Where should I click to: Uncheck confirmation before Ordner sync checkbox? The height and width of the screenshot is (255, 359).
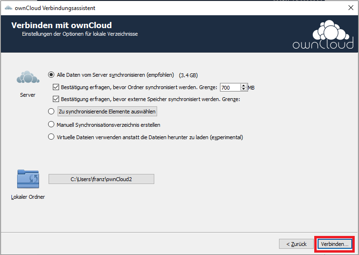click(56, 87)
